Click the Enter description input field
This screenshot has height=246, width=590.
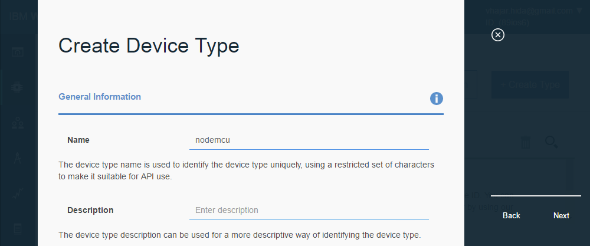309,210
